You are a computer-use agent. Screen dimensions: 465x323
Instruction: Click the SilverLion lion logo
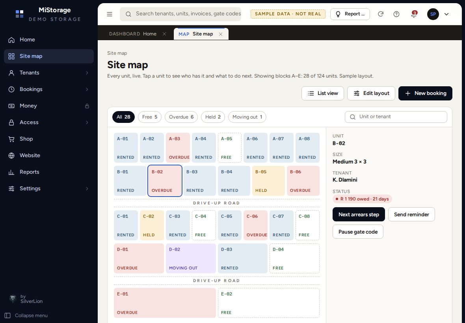(13, 299)
